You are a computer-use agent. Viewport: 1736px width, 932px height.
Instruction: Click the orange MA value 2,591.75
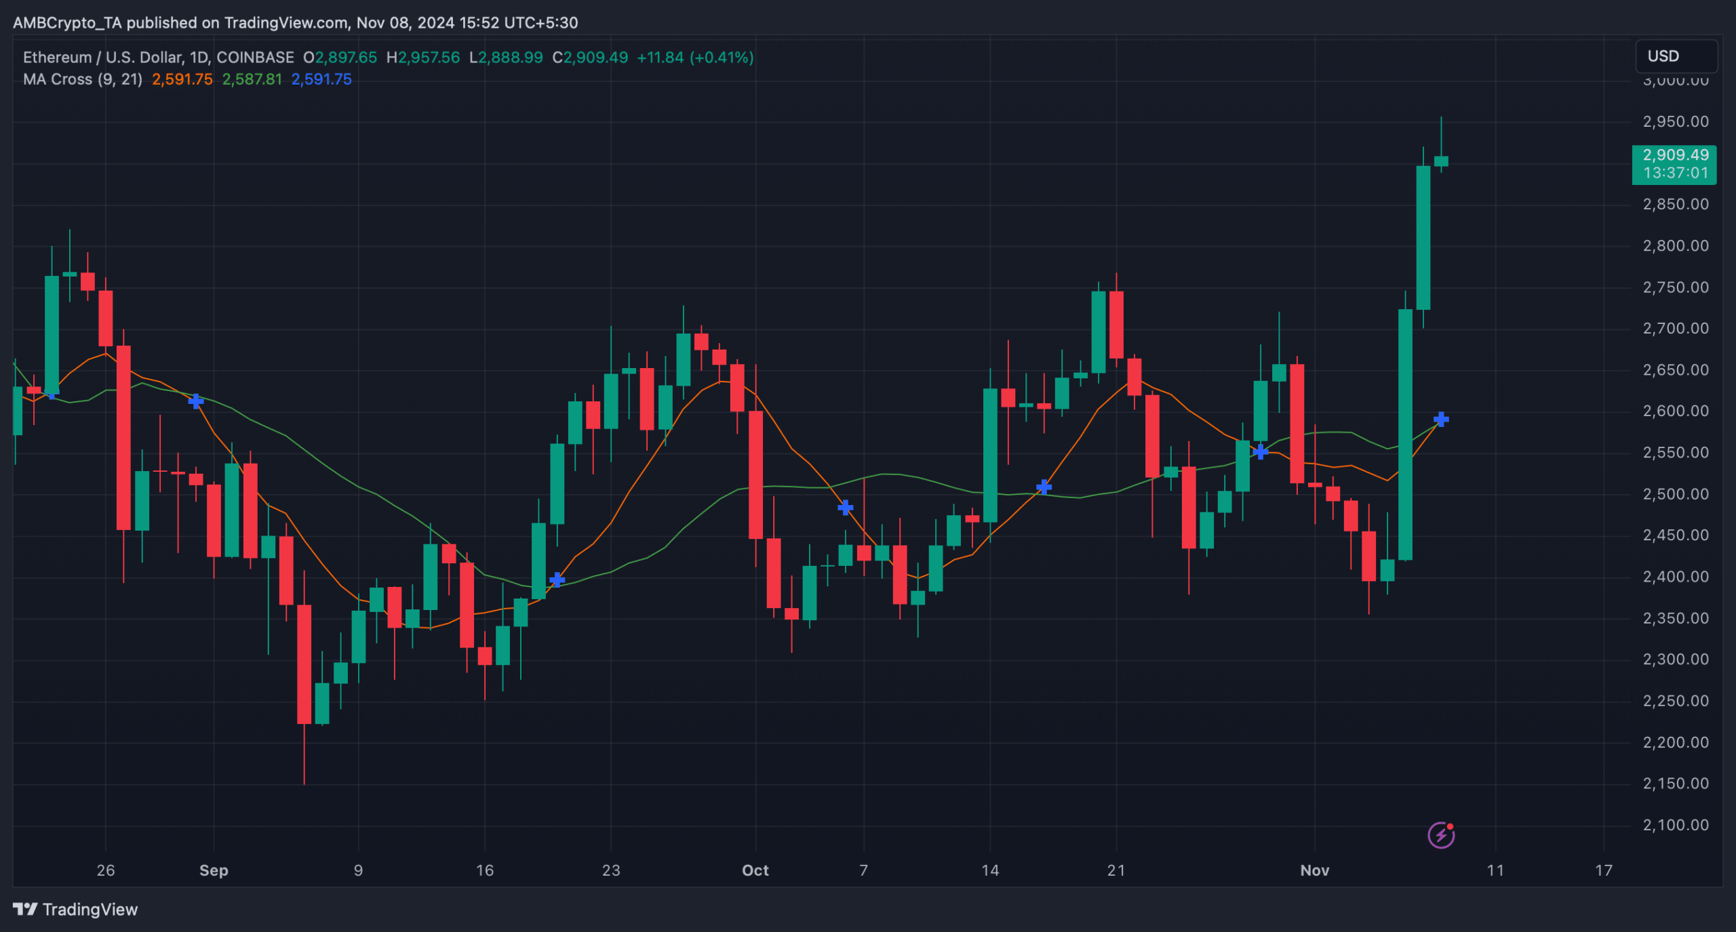pyautogui.click(x=182, y=79)
